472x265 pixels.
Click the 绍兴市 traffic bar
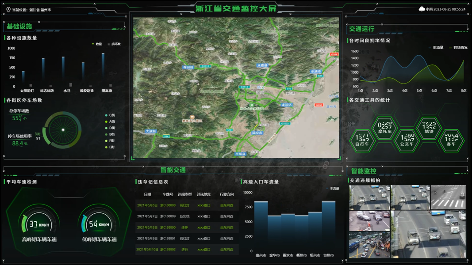point(315,231)
